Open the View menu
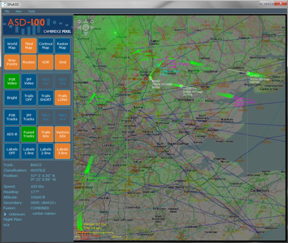This screenshot has width=288, height=243. coord(18,11)
